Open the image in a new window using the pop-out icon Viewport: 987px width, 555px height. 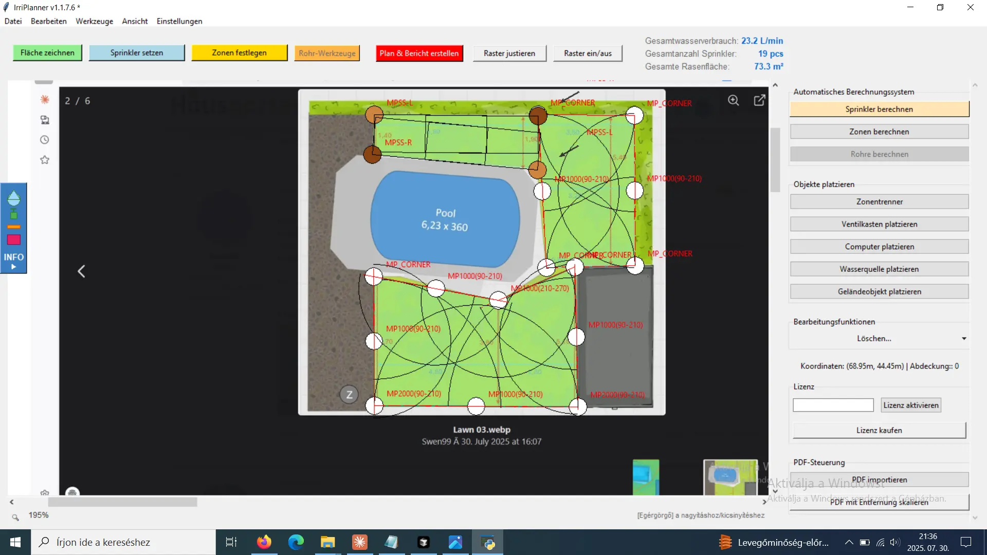click(759, 101)
